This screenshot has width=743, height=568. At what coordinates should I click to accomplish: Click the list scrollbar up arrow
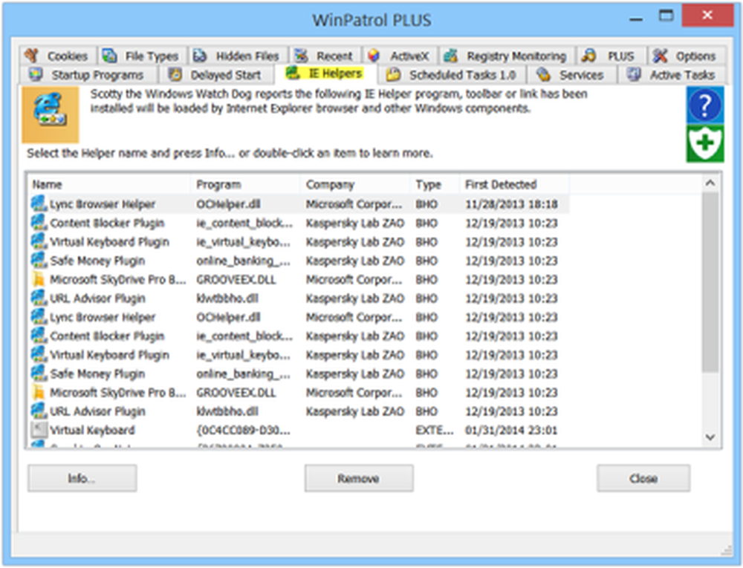pos(710,183)
